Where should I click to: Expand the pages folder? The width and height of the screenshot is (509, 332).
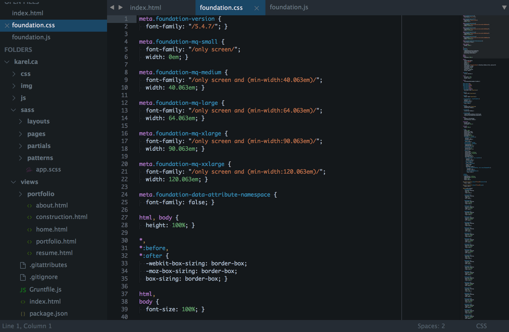[x=20, y=134]
